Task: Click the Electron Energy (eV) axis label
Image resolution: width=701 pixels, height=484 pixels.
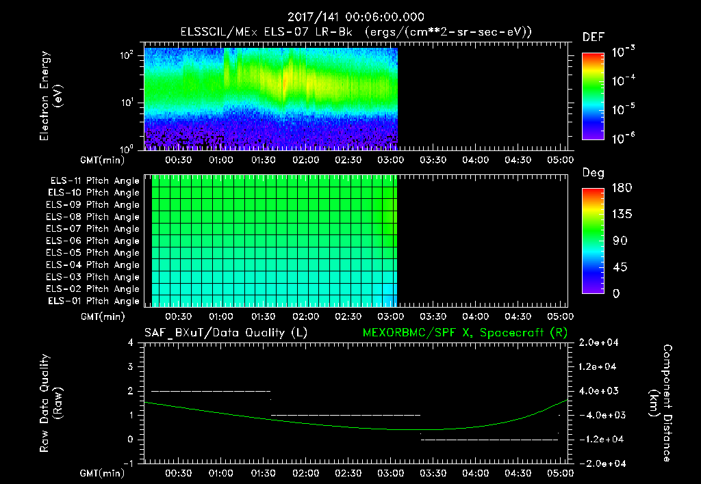Action: 51,96
